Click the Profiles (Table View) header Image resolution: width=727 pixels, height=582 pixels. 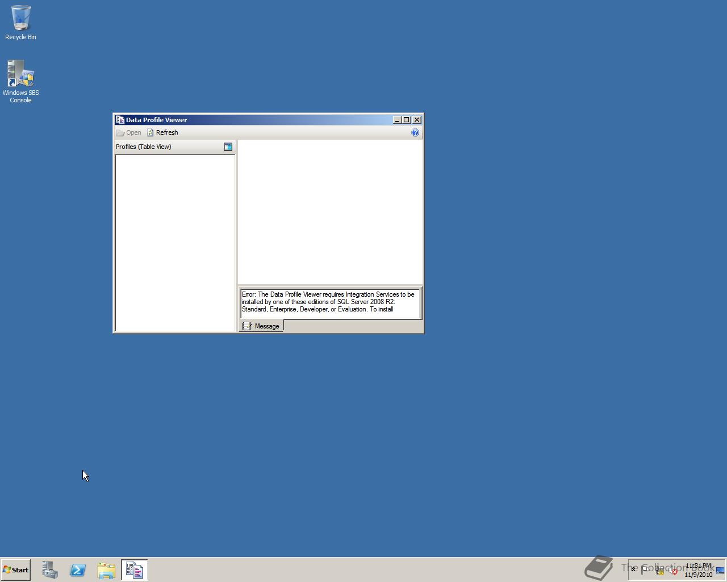pos(143,147)
